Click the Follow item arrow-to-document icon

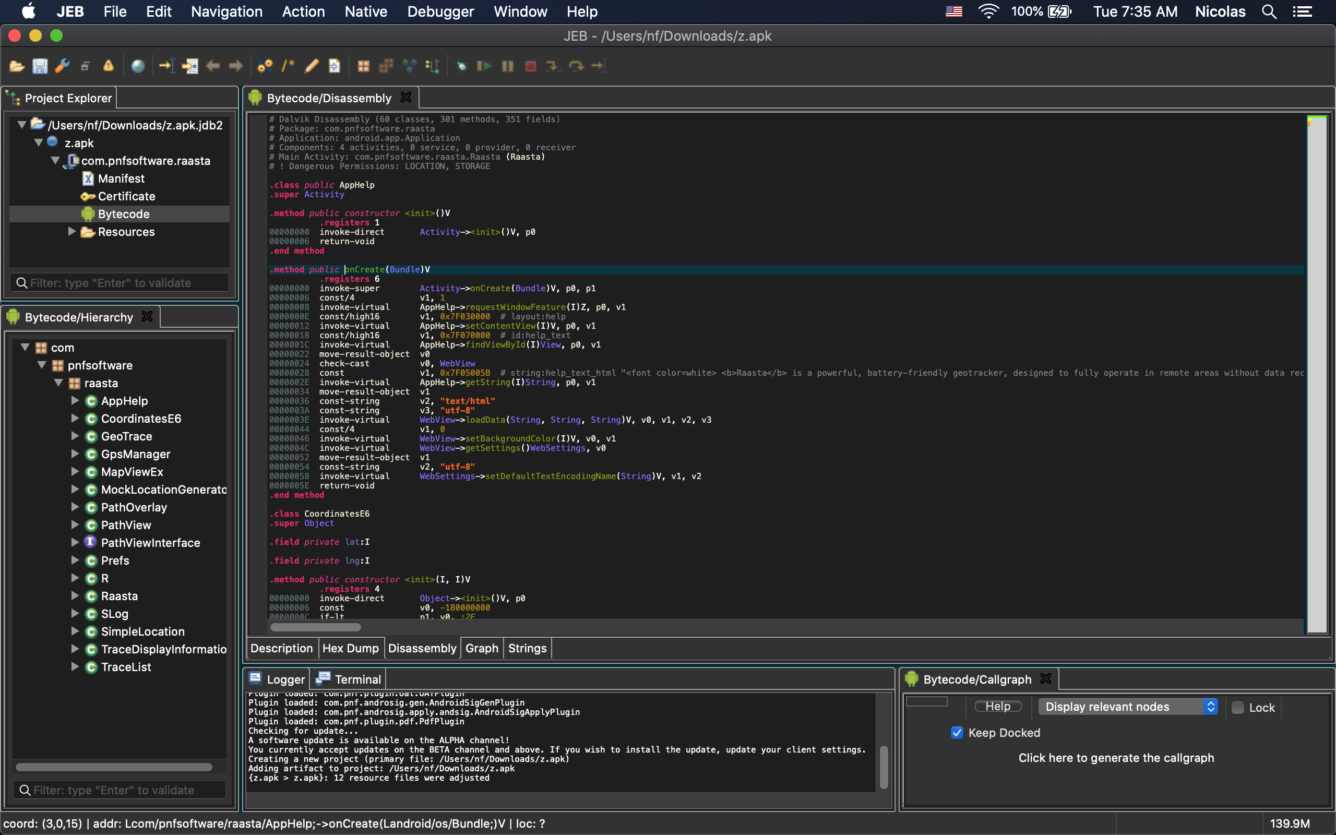[x=190, y=66]
